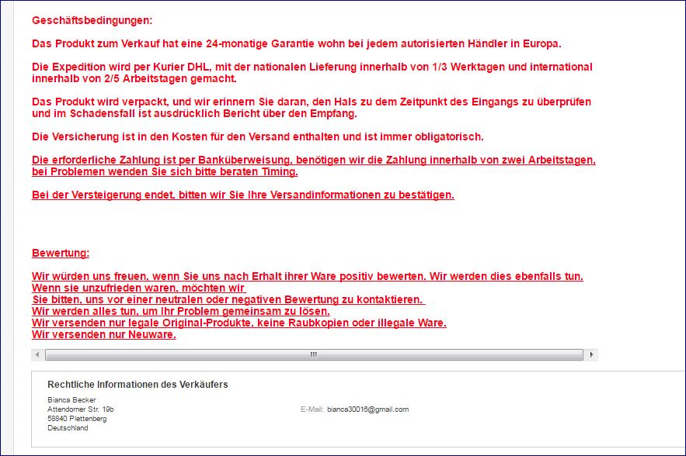Click the 'E-Mail:' label
Image resolution: width=686 pixels, height=456 pixels.
pos(312,409)
